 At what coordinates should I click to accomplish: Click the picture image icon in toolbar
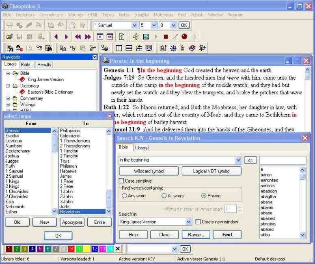(146, 37)
